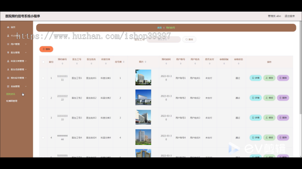Go to 首页 in breadcrumb
This screenshot has height=169, width=302.
point(159,28)
